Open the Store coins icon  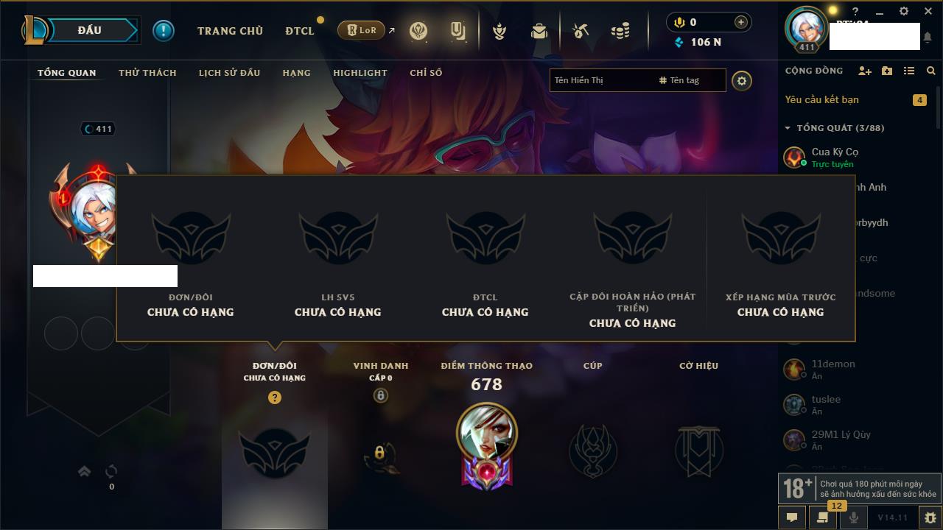pos(620,31)
